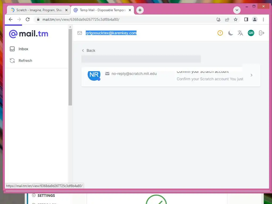Refresh the mailbox from the sidebar
Screen dimensions: 272x204
[x=21, y=61]
